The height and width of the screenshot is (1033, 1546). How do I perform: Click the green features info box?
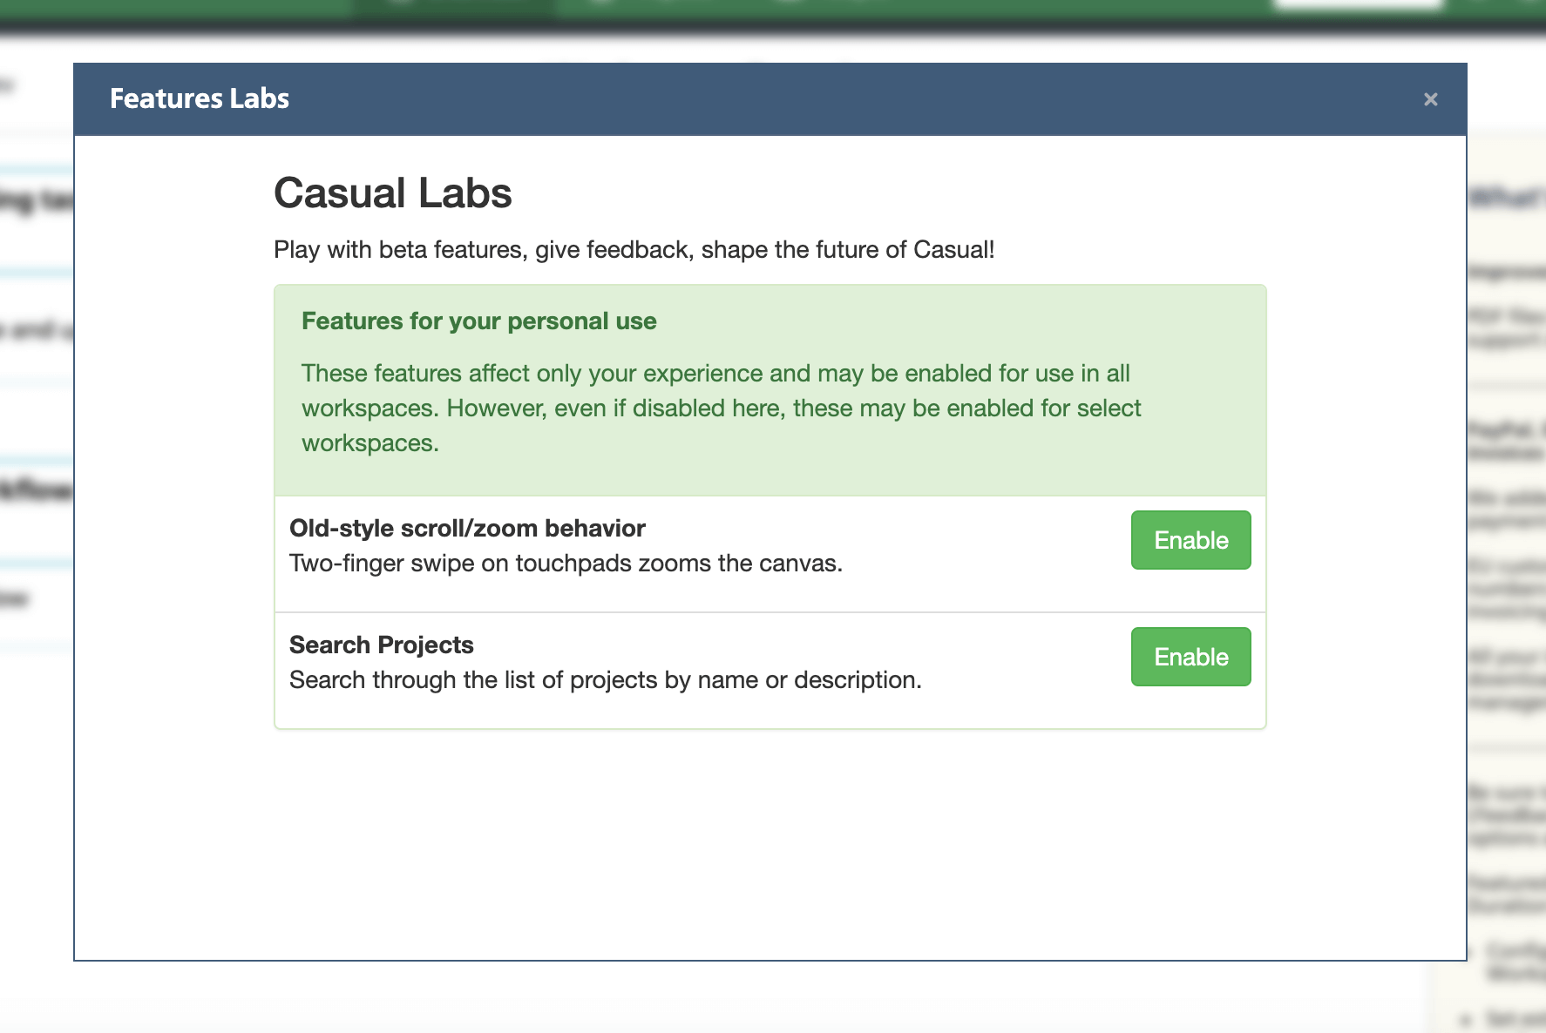pos(770,388)
